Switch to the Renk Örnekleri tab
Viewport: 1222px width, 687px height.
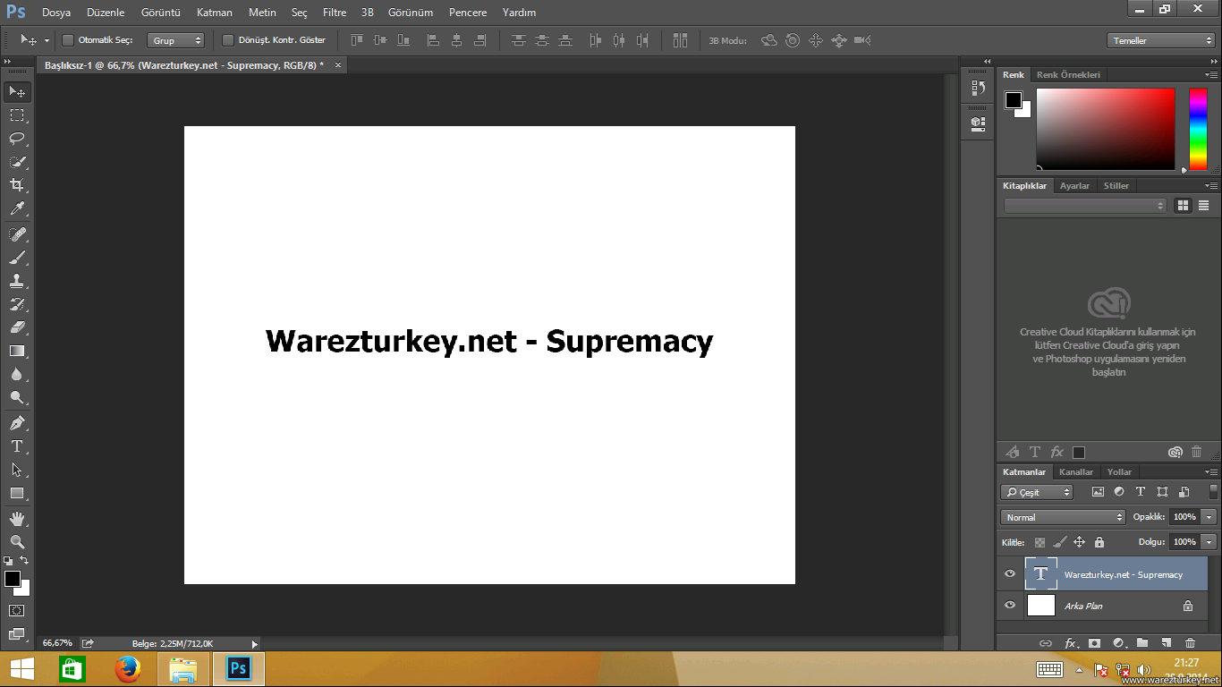pos(1068,75)
